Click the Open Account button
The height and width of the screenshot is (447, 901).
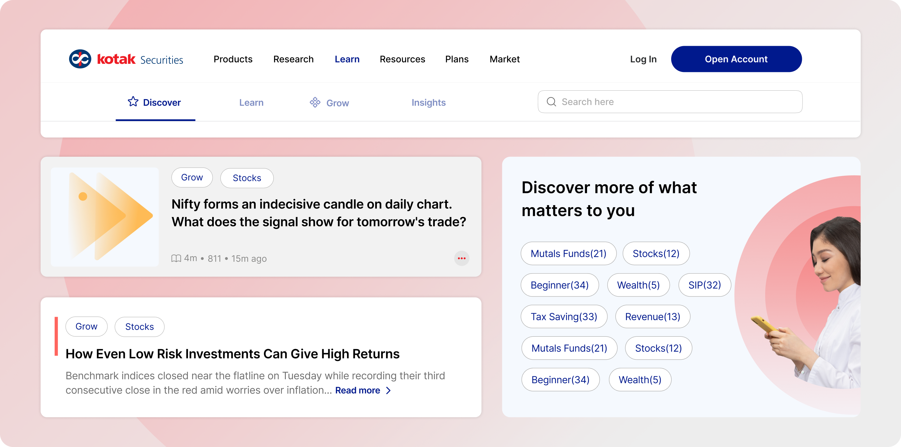pos(736,59)
